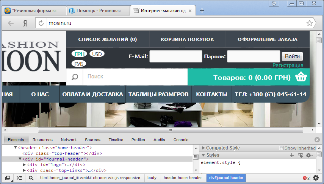This screenshot has width=324, height=184.
Task: Follow the Регистрация link
Action: (288, 65)
